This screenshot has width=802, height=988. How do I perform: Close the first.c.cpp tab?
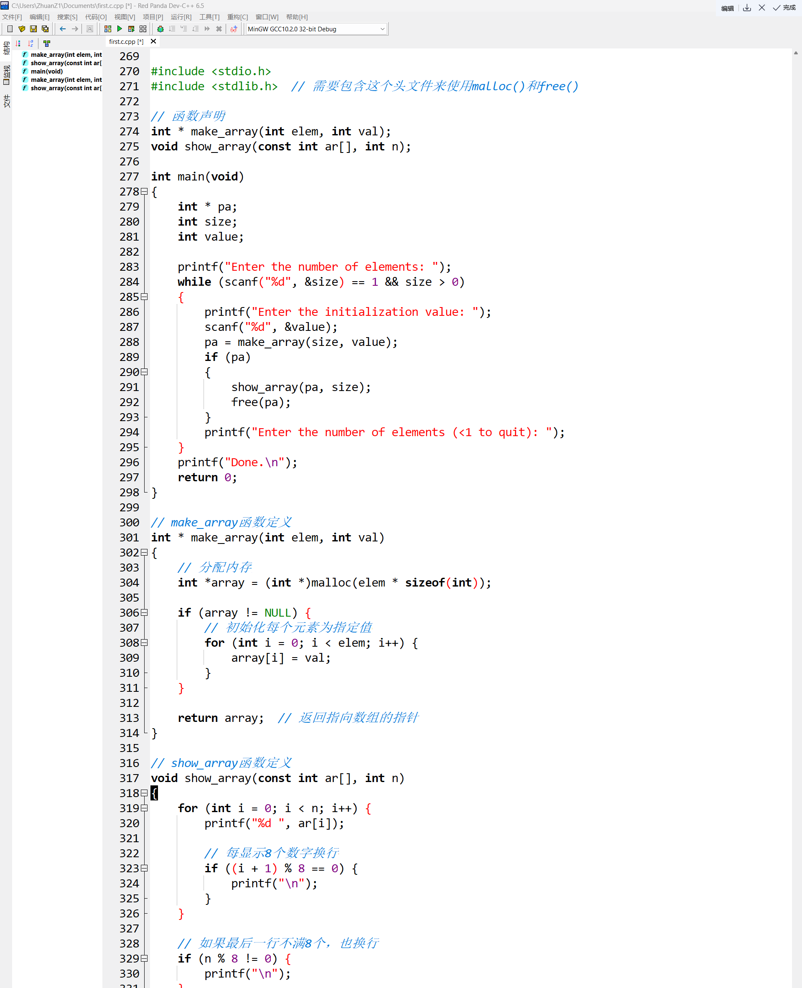(x=153, y=41)
